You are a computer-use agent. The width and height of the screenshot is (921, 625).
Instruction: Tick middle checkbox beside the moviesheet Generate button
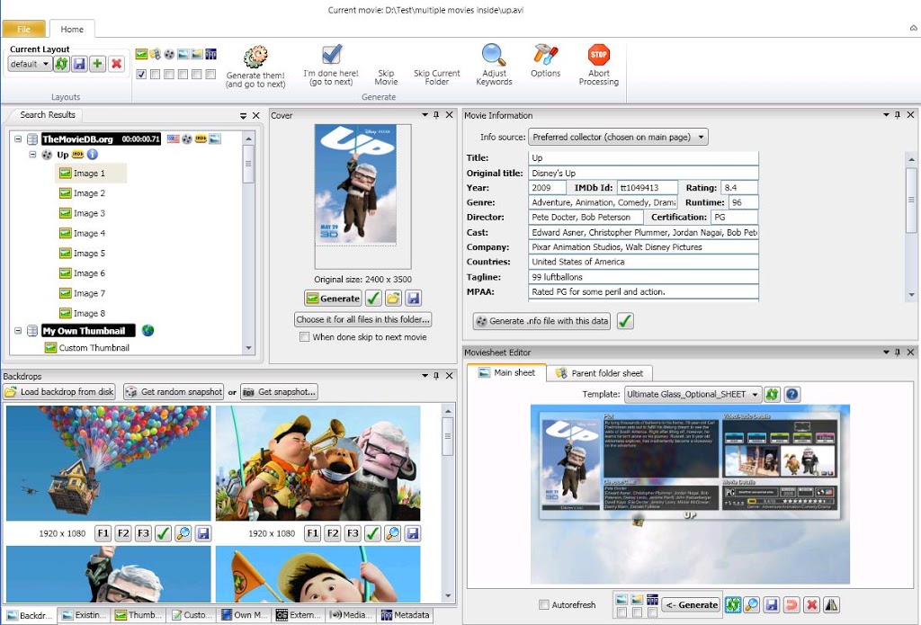click(638, 612)
